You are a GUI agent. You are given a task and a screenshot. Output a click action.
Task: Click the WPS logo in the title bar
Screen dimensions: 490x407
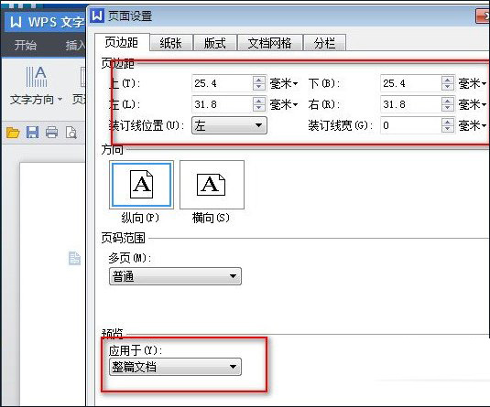16,22
